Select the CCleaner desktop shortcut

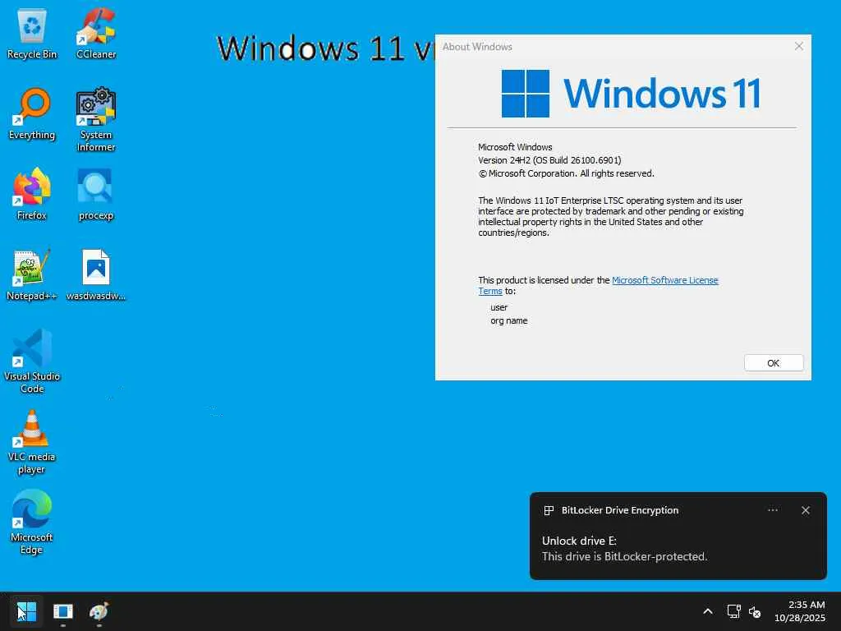[x=96, y=33]
